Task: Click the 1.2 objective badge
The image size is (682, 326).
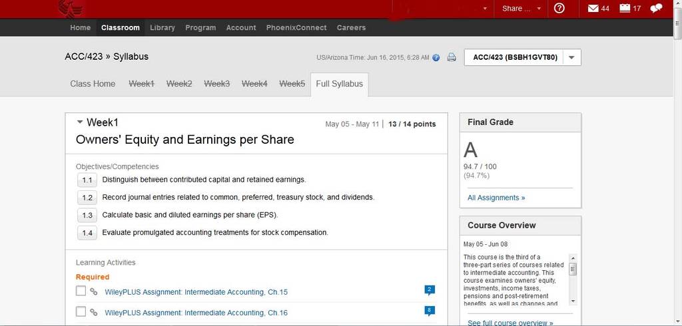Action: tap(87, 198)
